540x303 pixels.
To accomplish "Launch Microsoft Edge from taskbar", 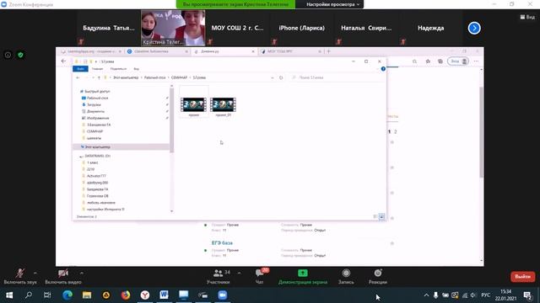I will point(67,295).
